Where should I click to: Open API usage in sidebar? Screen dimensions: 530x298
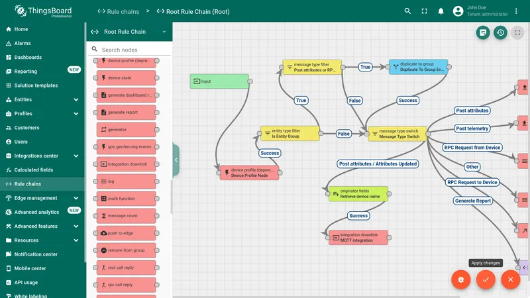point(42,283)
